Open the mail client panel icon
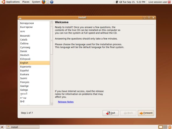172x129 pixels. (x=48, y=2)
